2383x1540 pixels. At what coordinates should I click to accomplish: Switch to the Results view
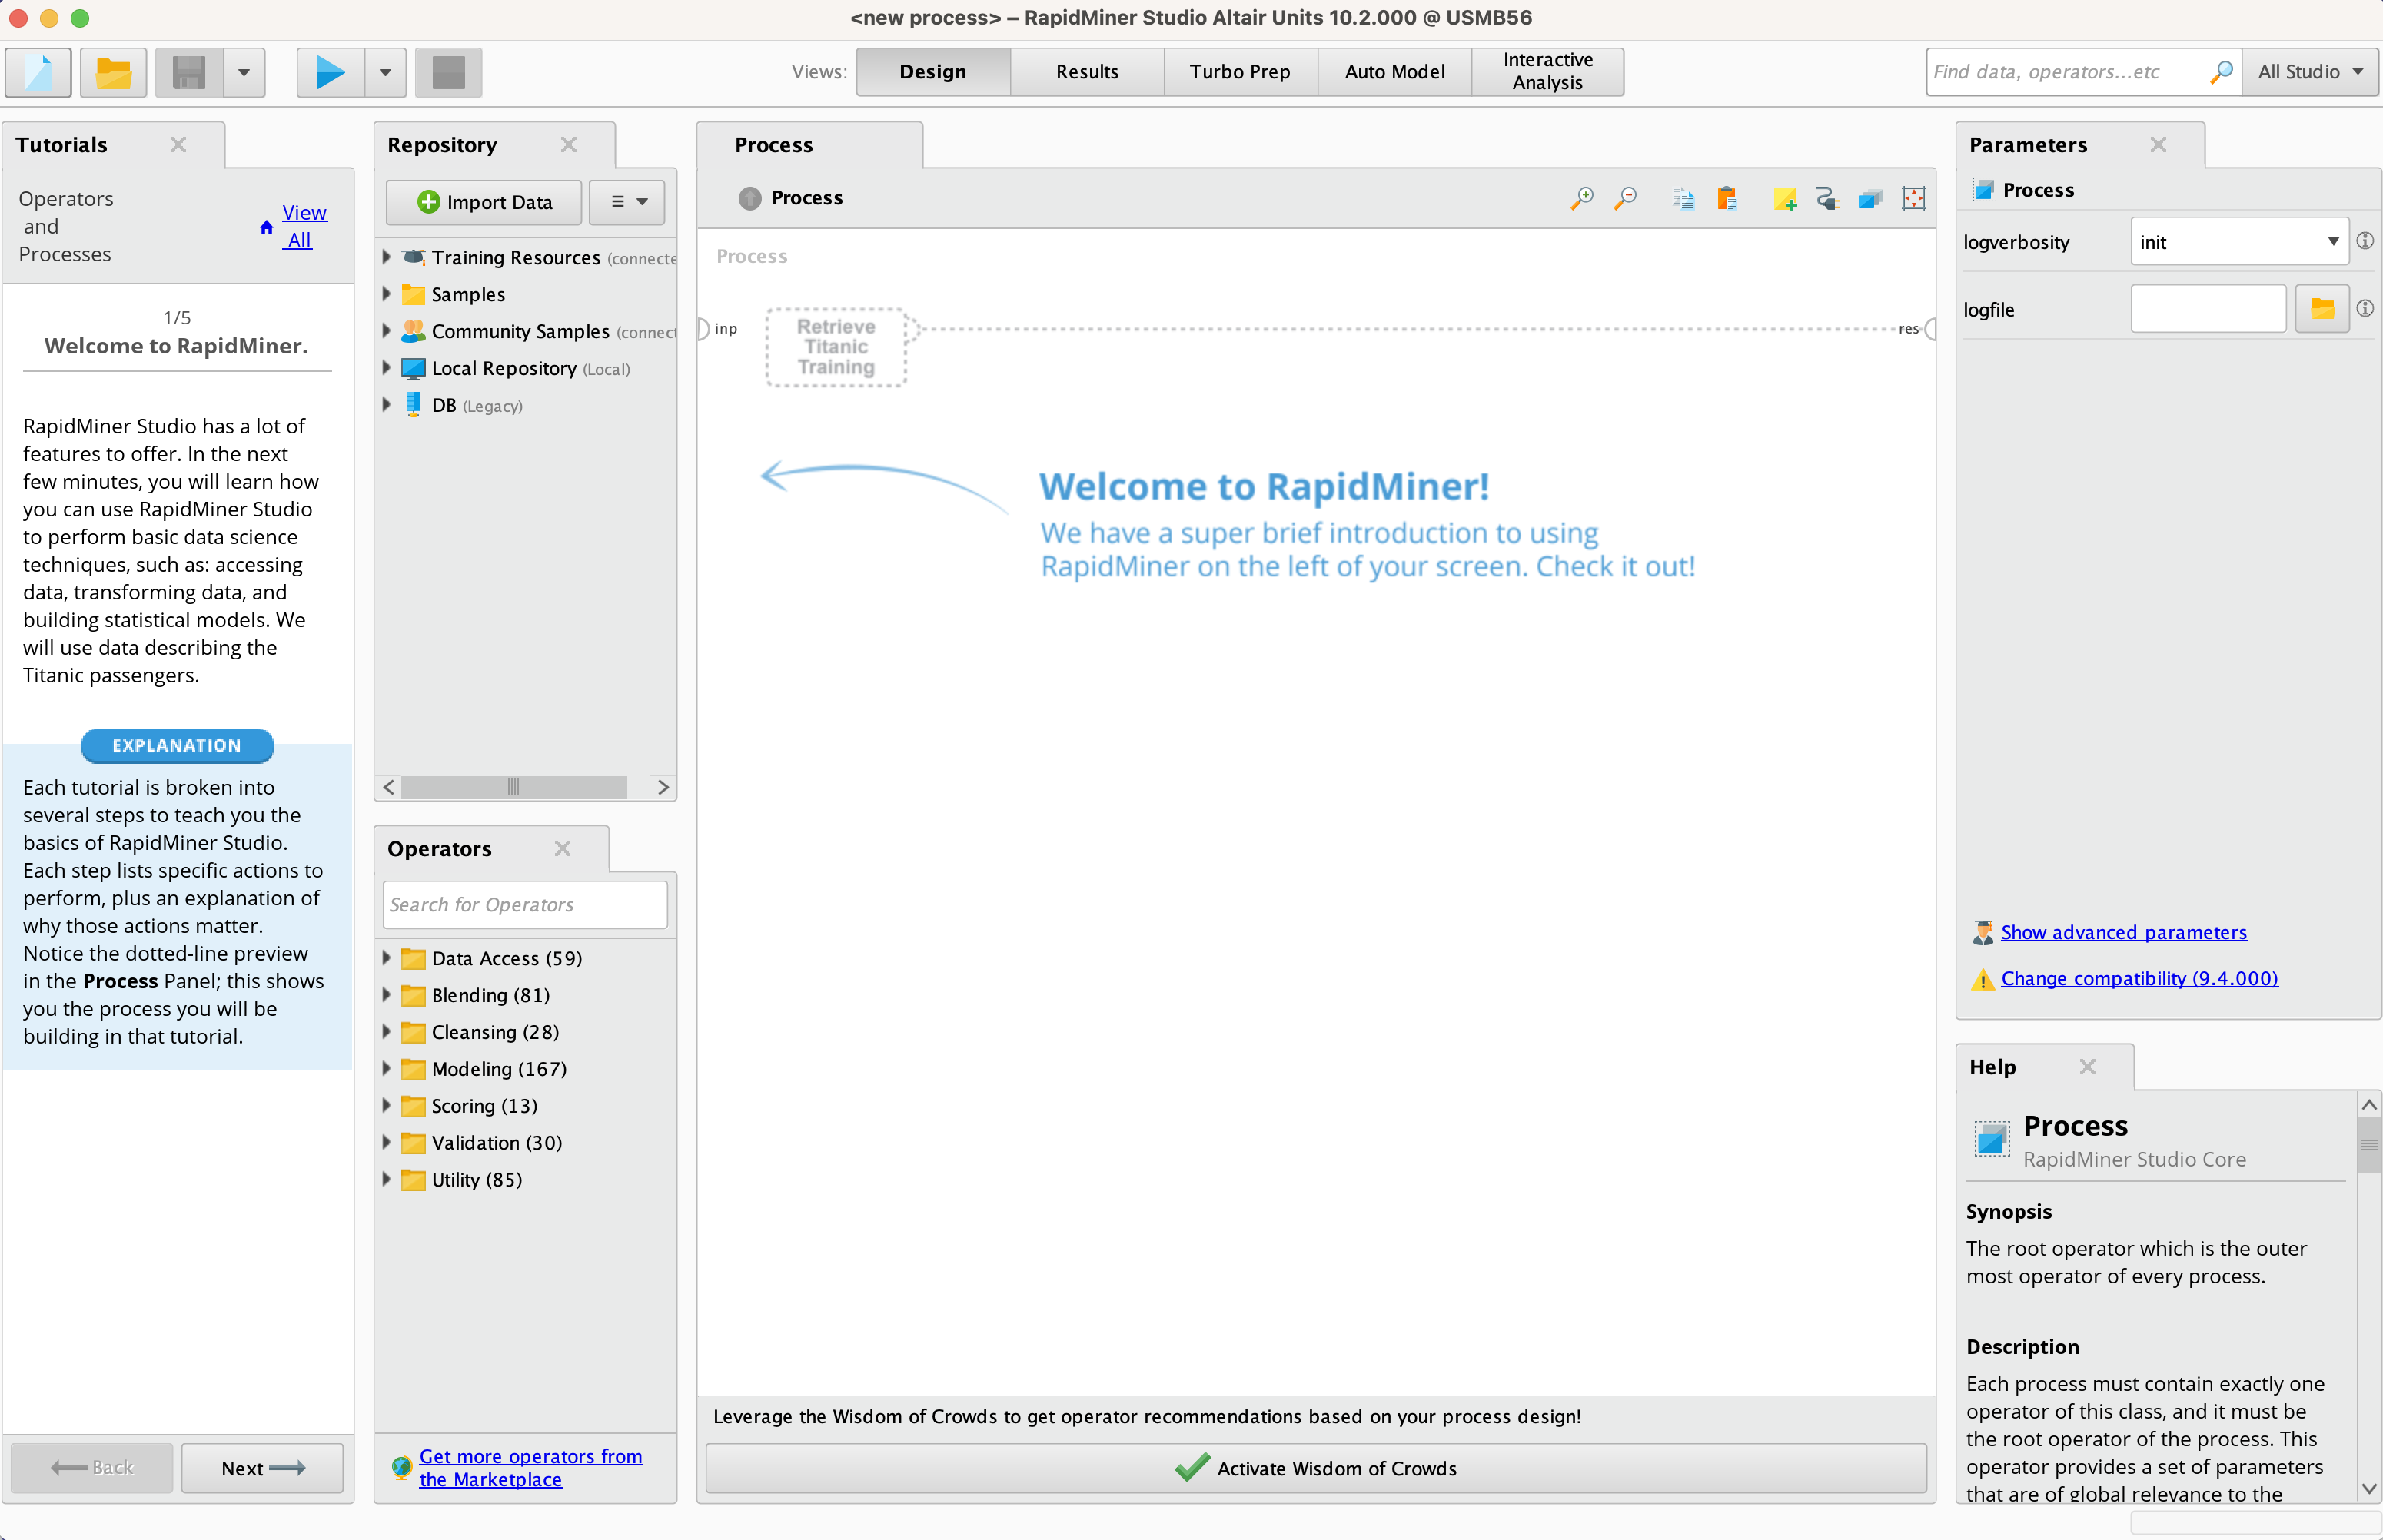click(1086, 72)
